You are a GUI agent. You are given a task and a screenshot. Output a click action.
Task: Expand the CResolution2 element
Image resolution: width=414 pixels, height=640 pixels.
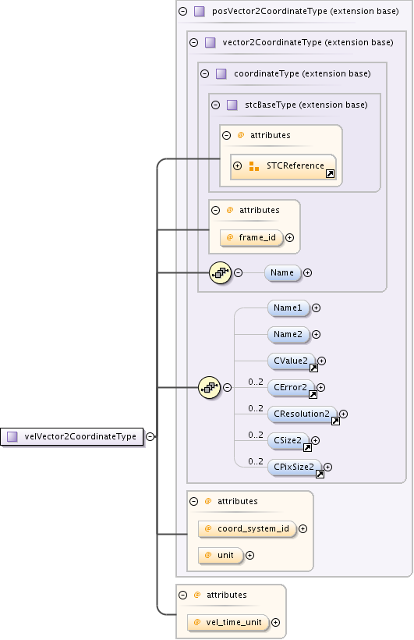pos(343,414)
